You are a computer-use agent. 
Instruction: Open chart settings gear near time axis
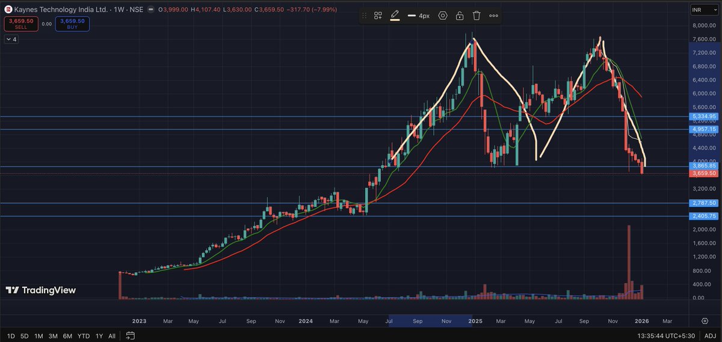[705, 321]
